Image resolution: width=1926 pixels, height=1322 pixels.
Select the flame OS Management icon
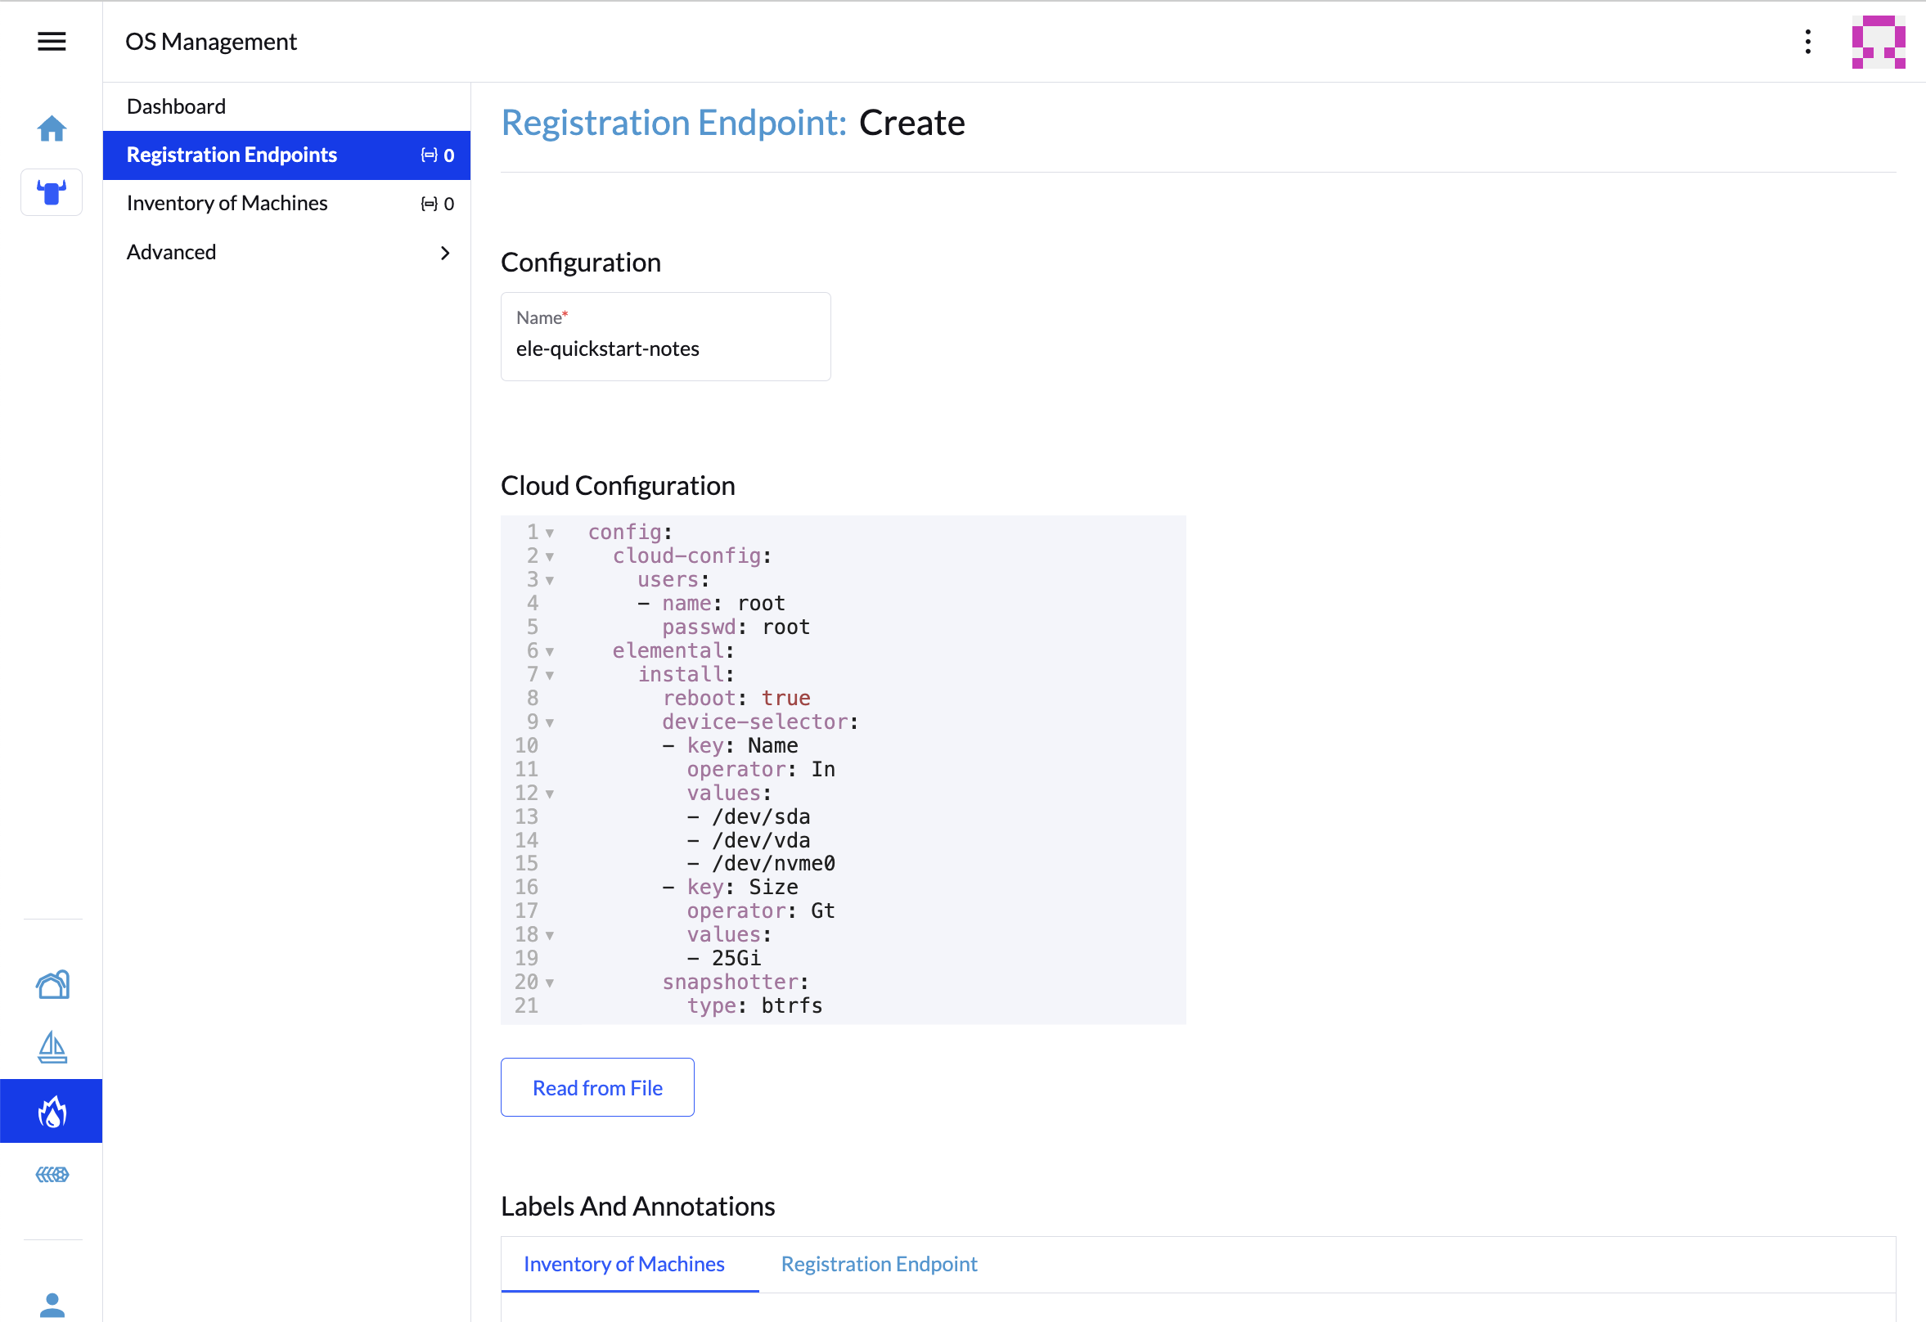tap(52, 1112)
